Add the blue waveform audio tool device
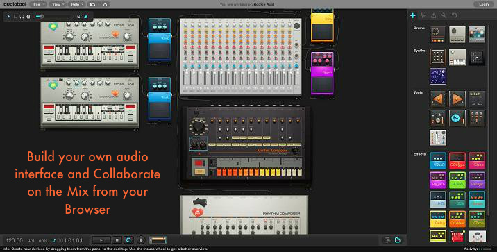 tap(457, 119)
